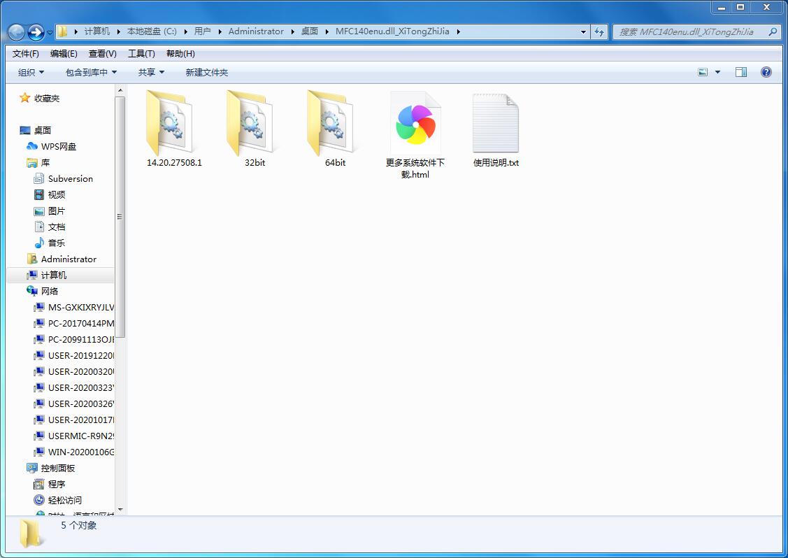The width and height of the screenshot is (788, 558).
Task: Refresh the folder view
Action: point(599,31)
